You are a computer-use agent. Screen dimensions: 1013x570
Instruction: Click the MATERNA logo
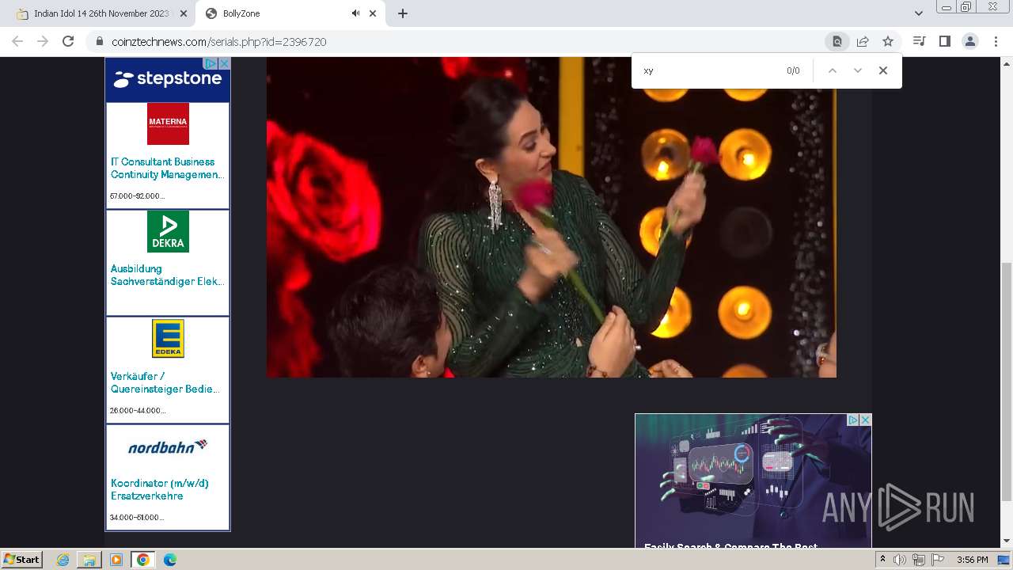point(168,123)
